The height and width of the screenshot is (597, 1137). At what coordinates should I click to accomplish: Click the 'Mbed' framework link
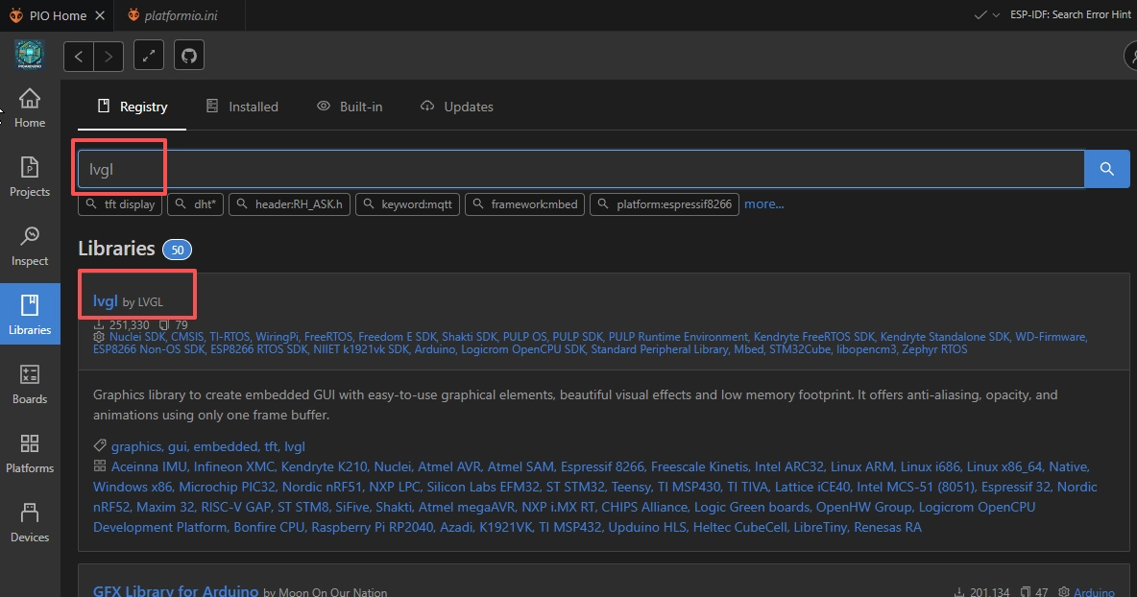click(749, 349)
